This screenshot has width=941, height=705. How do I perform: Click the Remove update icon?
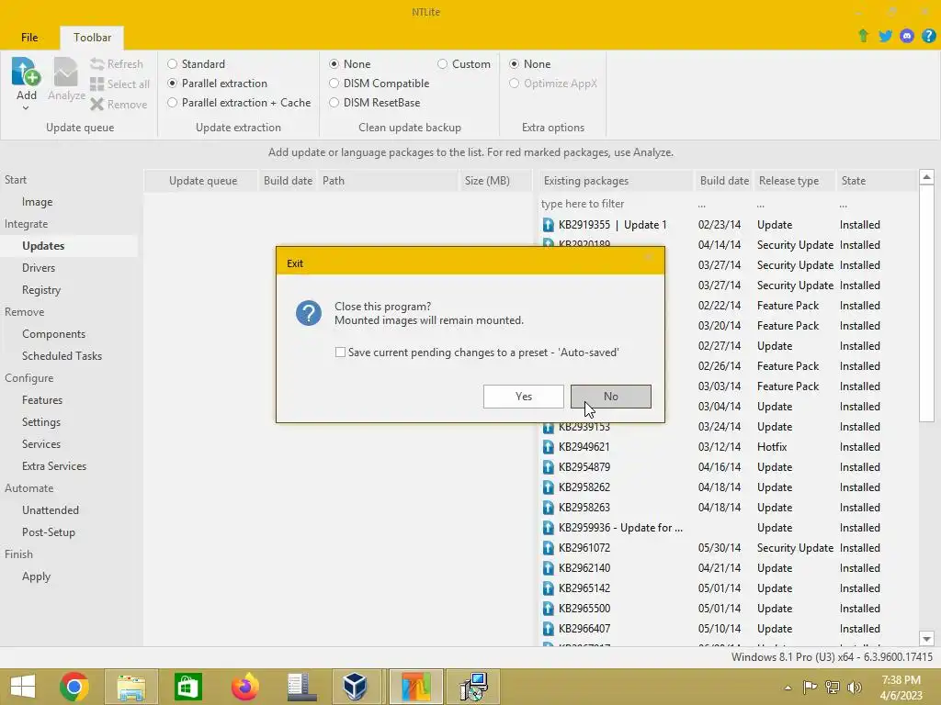97,105
